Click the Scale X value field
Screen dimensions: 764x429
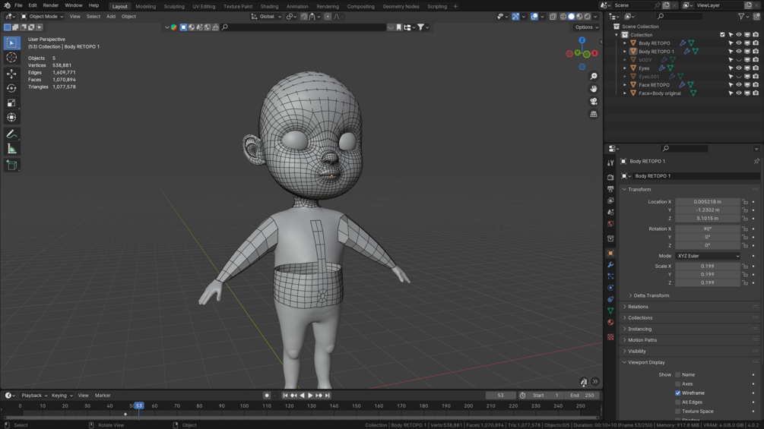(x=708, y=266)
